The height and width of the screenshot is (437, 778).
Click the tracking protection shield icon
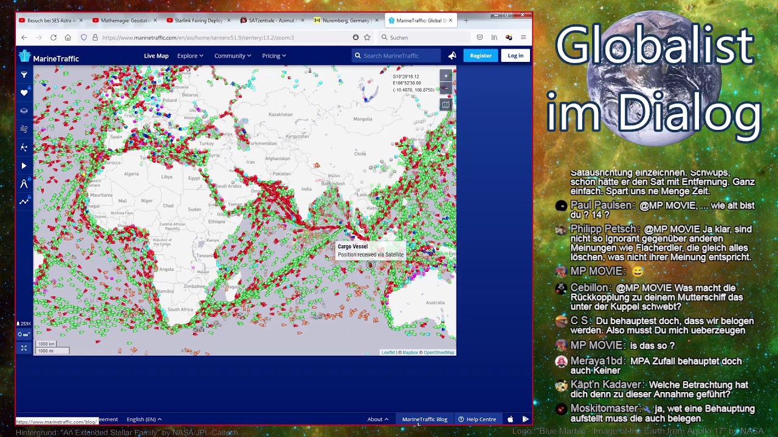tap(84, 38)
